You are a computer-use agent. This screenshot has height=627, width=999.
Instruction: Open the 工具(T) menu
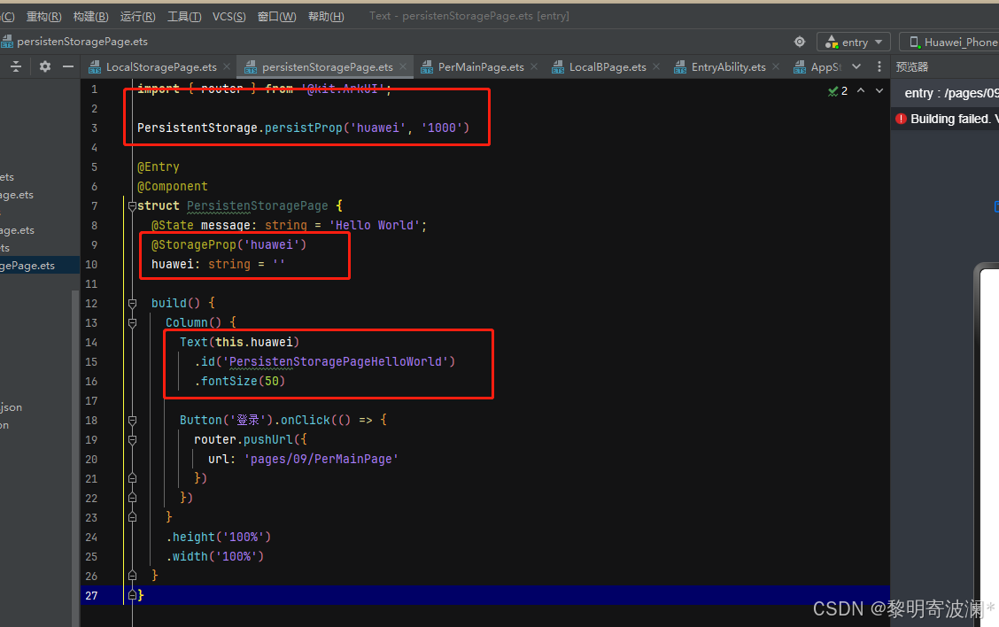(x=184, y=16)
